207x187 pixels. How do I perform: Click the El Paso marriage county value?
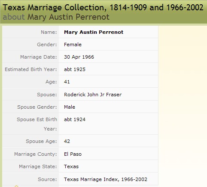[73, 154]
